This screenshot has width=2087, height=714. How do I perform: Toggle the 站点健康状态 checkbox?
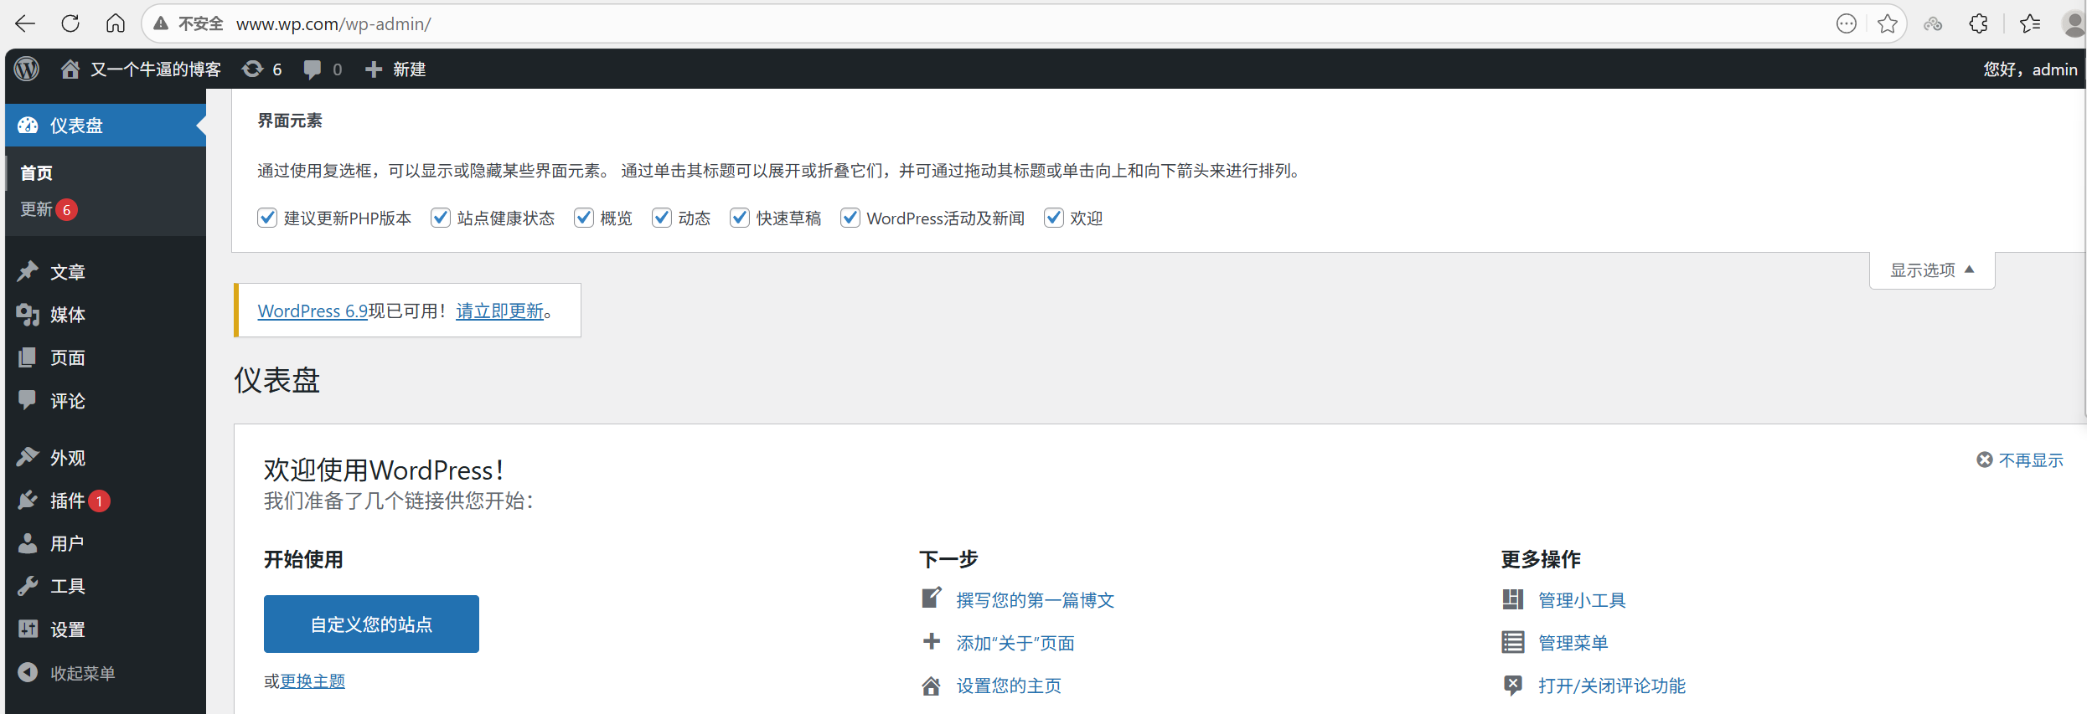click(x=441, y=218)
